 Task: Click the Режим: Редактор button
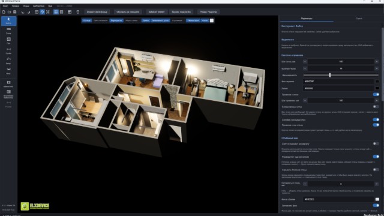[x=208, y=12]
